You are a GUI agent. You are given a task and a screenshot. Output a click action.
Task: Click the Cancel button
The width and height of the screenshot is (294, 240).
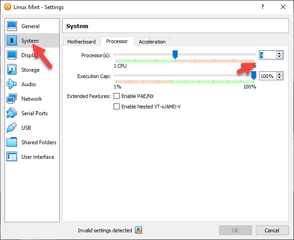(272, 230)
